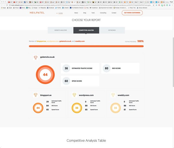Image resolution: width=174 pixels, height=148 pixels.
Task: Open the Blog menu item
Action: (85, 13)
